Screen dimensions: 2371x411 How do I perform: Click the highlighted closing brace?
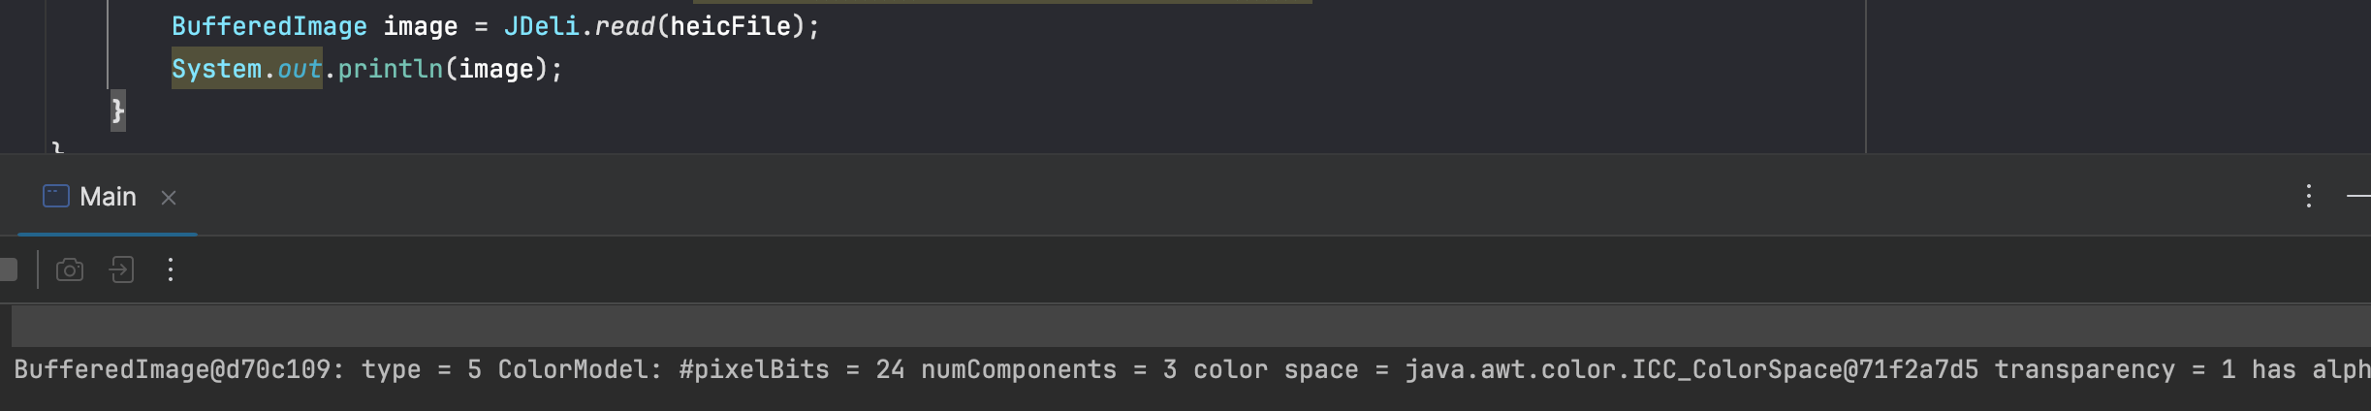pos(118,111)
